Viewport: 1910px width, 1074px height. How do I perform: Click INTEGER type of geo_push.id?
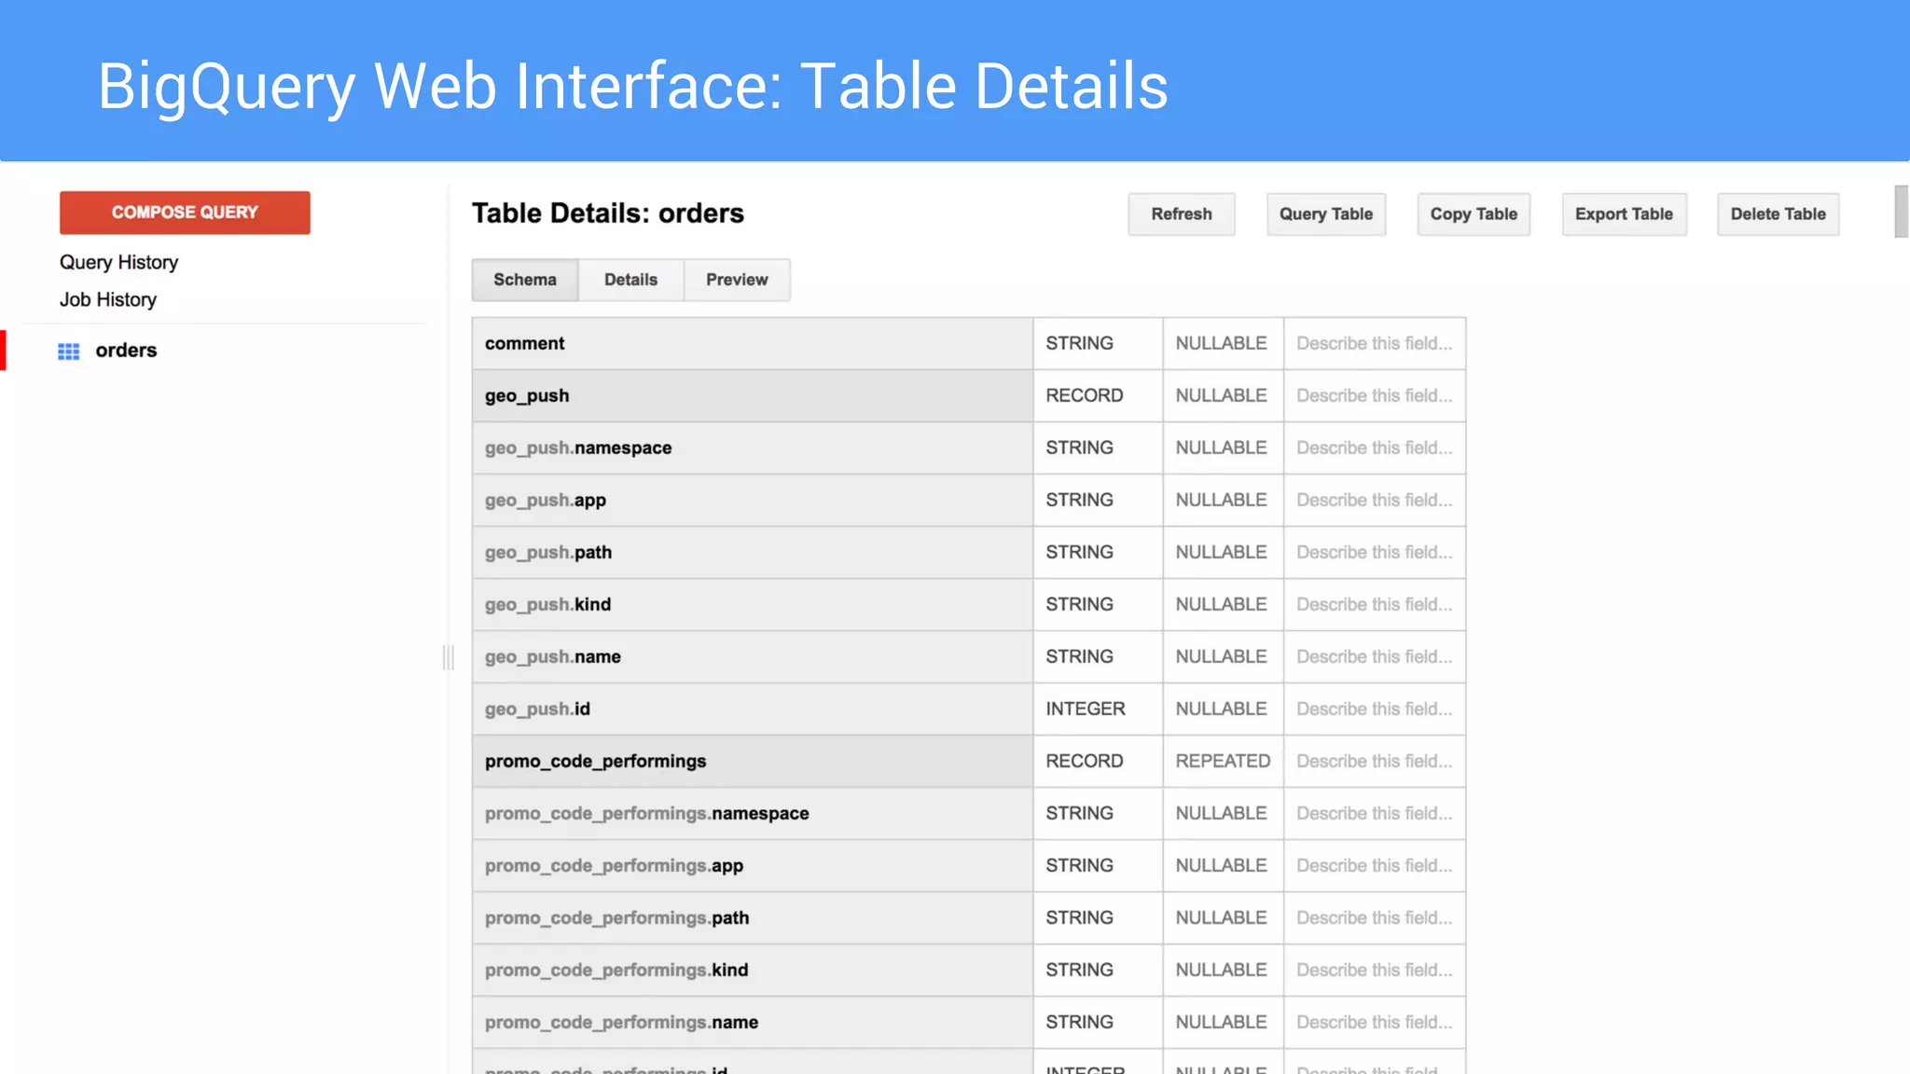point(1086,709)
